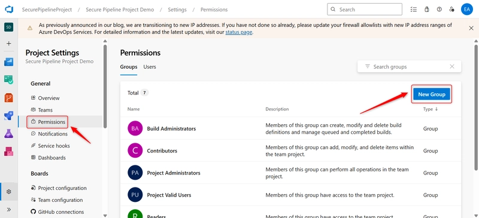The height and width of the screenshot is (218, 479).
Task: Click the BA avatar for Build Administrators
Action: pyautogui.click(x=135, y=128)
